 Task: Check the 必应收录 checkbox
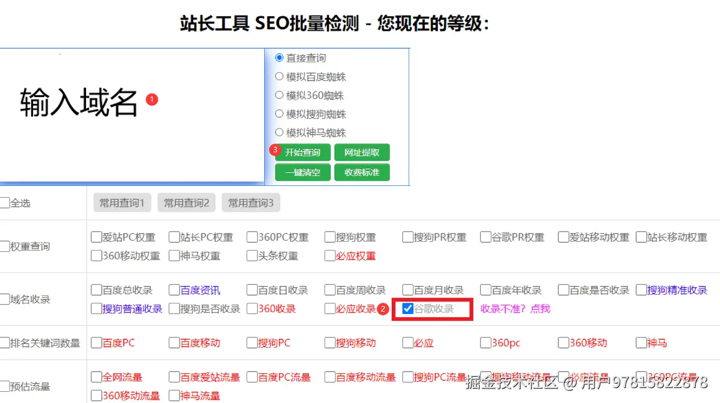329,308
